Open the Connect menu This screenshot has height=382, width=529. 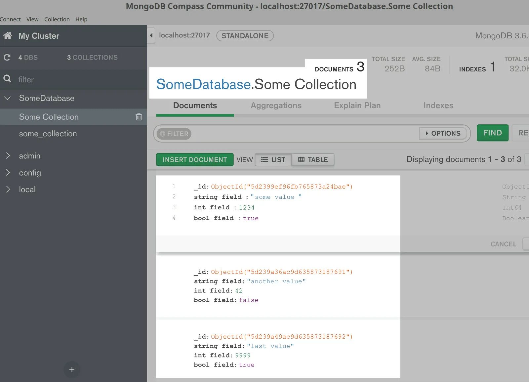click(10, 19)
